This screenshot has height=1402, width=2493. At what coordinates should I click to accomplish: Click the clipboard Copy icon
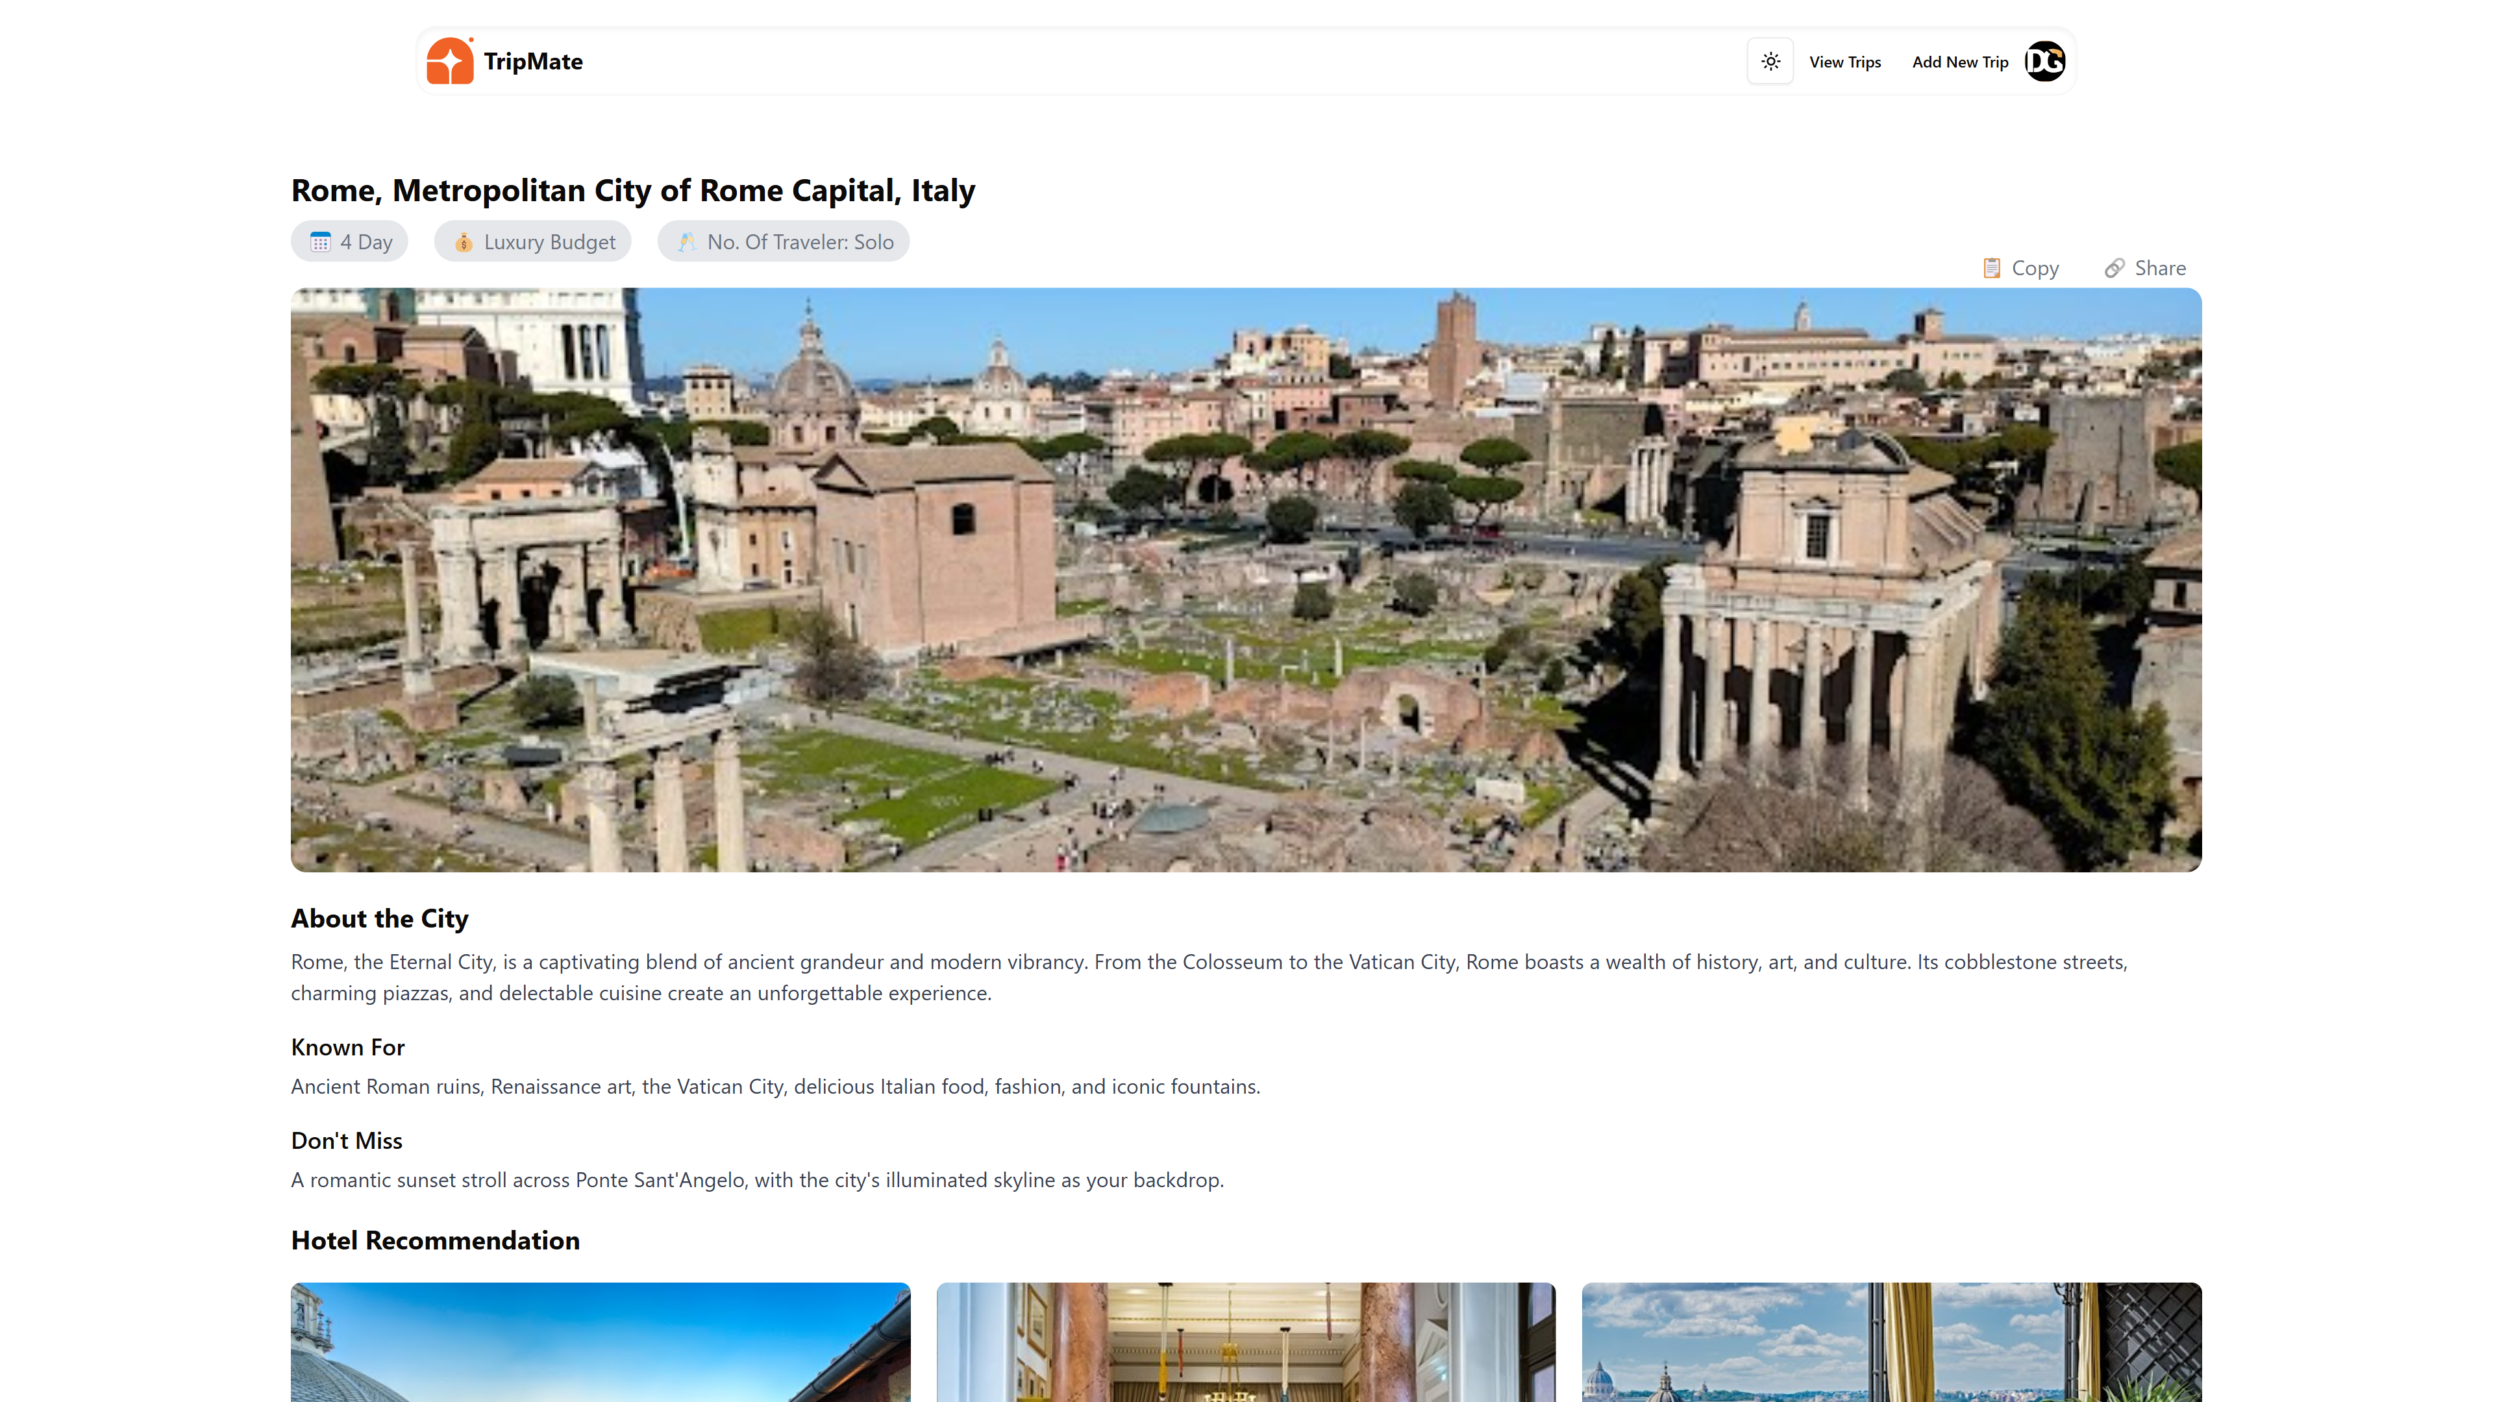click(x=1992, y=268)
